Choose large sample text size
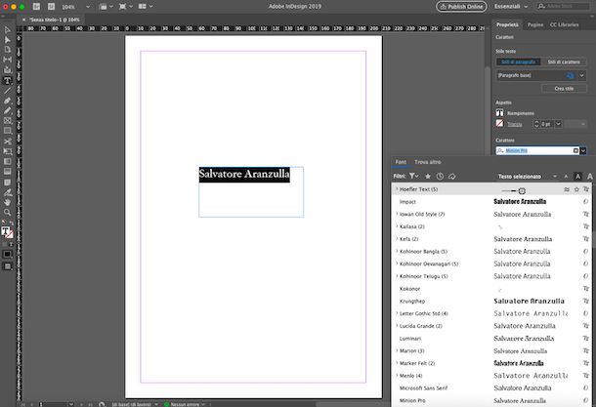596x407 pixels. click(589, 177)
